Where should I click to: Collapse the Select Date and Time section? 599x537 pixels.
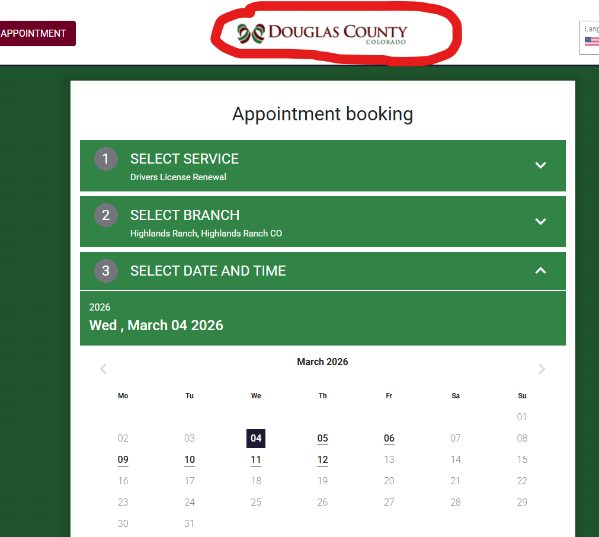(540, 271)
